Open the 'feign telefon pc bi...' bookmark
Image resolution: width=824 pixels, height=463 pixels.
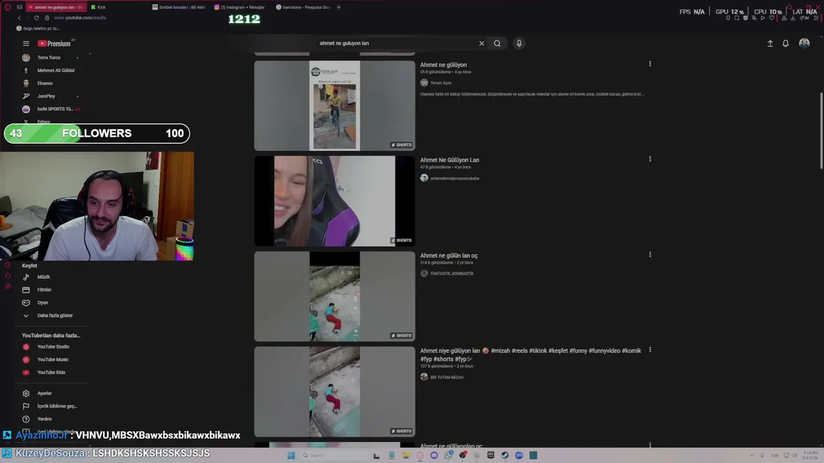click(x=38, y=28)
